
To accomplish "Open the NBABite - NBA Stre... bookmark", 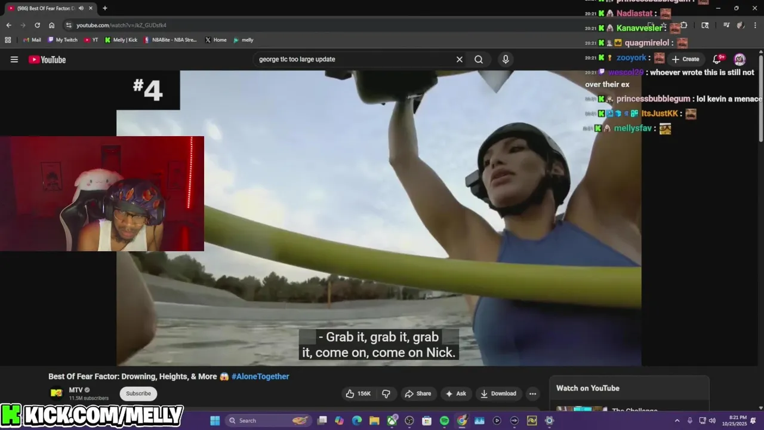I will coord(170,40).
